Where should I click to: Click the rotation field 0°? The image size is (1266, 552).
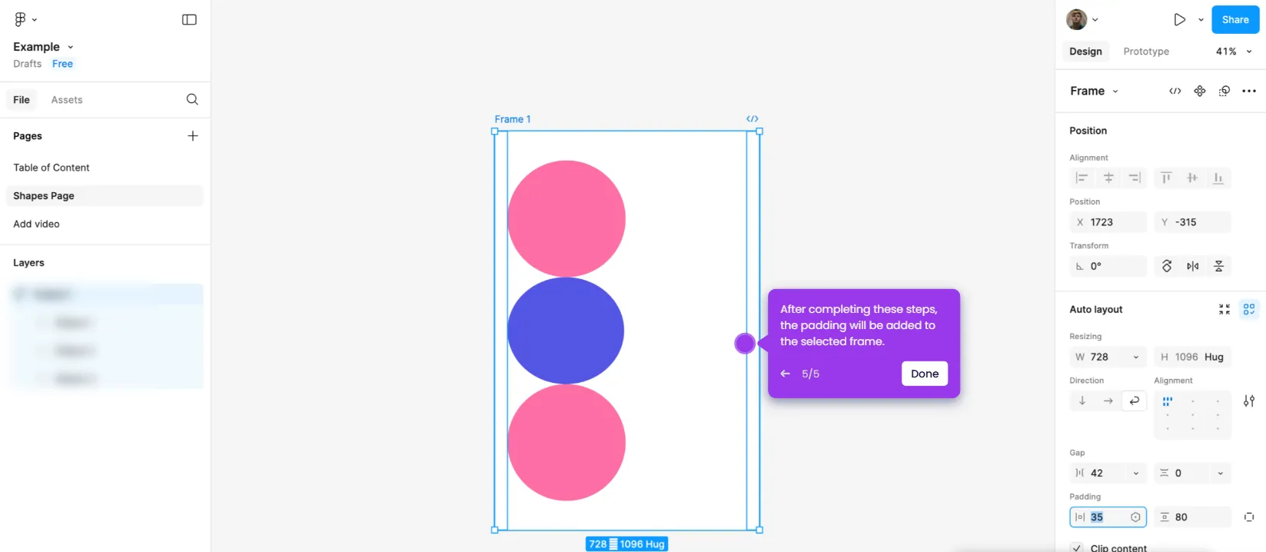1108,266
